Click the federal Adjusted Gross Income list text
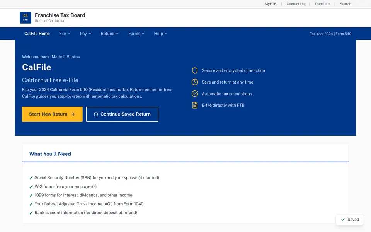 pos(89,204)
